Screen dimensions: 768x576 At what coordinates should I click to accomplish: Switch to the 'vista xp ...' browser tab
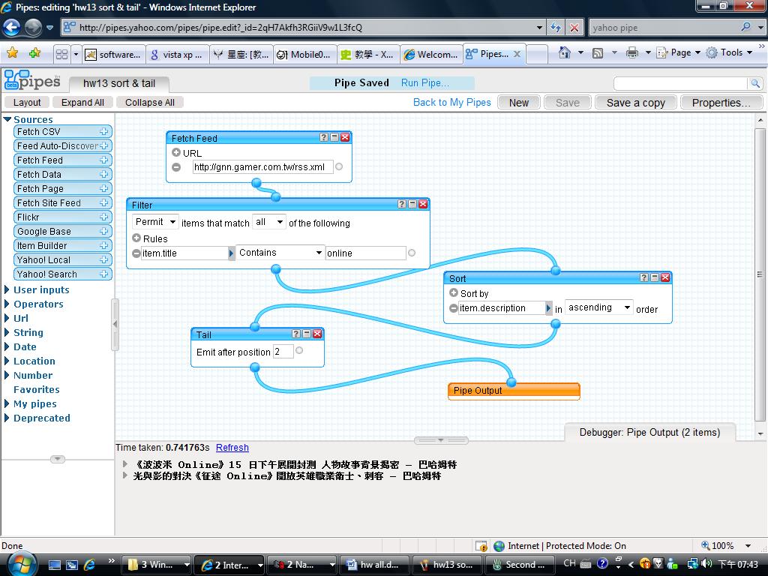point(177,54)
